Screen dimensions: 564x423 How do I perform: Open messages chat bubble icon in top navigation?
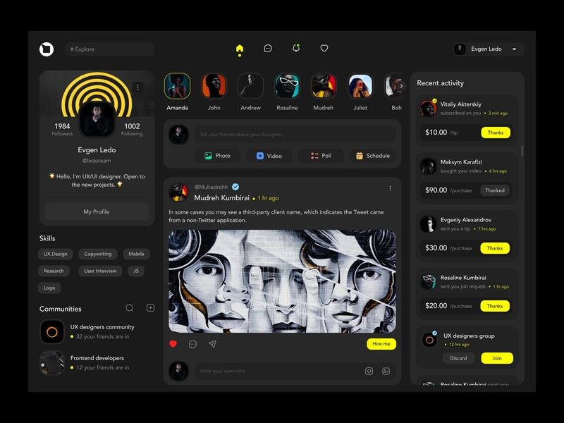268,49
